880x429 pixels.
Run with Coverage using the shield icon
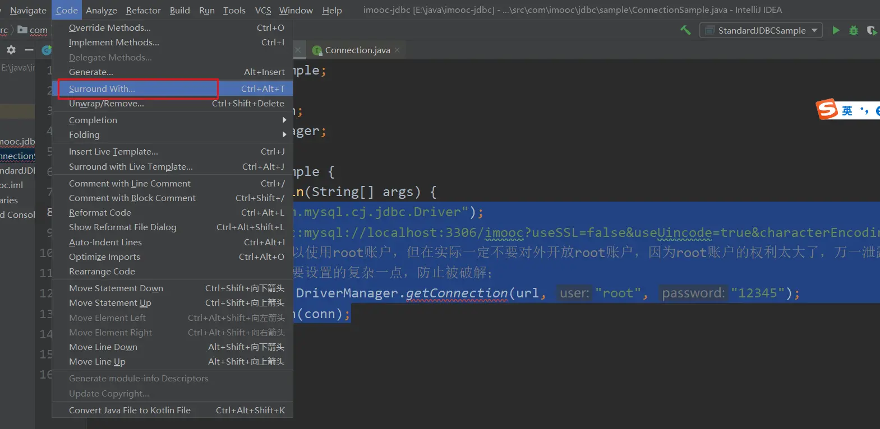[x=871, y=30]
